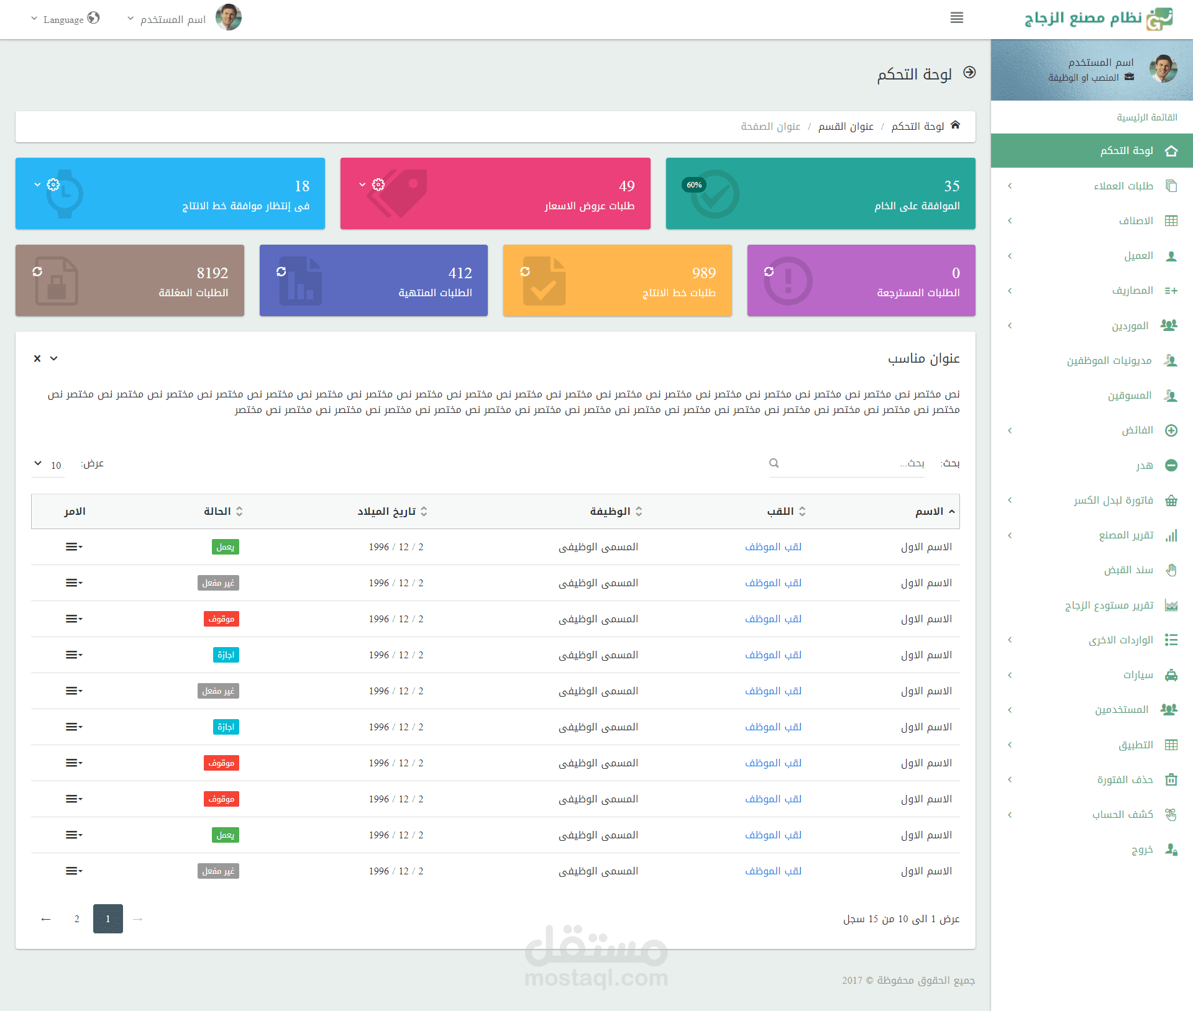Click the خروج logout icon in the sidebar
The width and height of the screenshot is (1193, 1011).
(1172, 850)
